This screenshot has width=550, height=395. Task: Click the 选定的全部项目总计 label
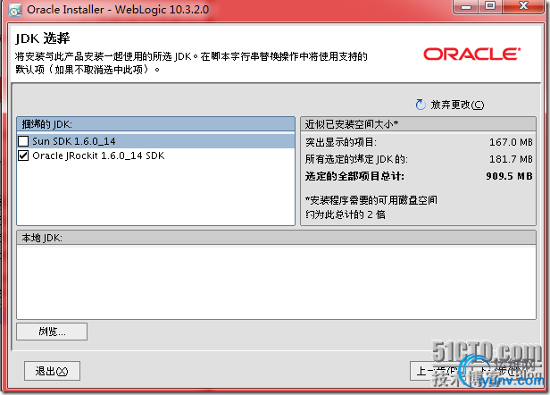354,176
